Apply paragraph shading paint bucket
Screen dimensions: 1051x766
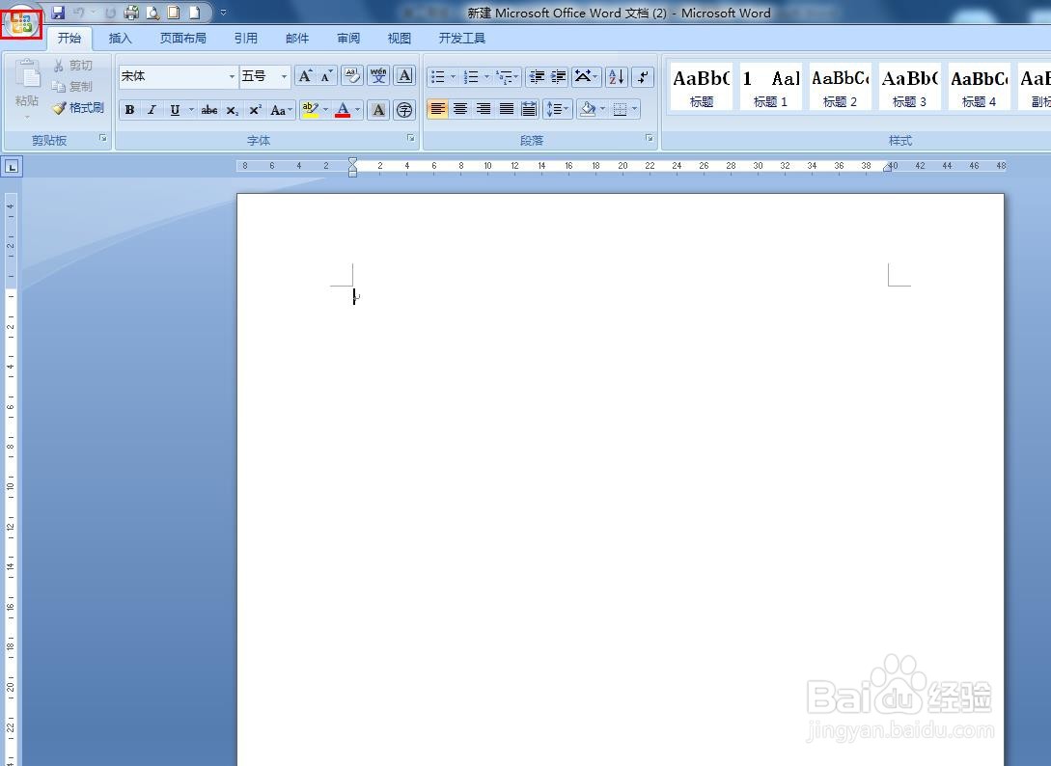588,109
